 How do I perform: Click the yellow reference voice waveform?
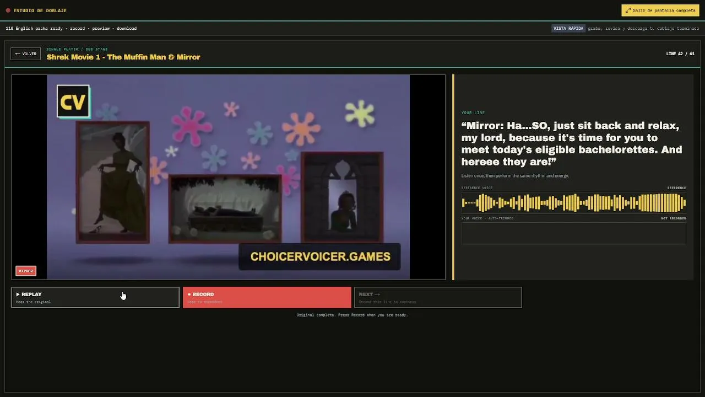573,203
